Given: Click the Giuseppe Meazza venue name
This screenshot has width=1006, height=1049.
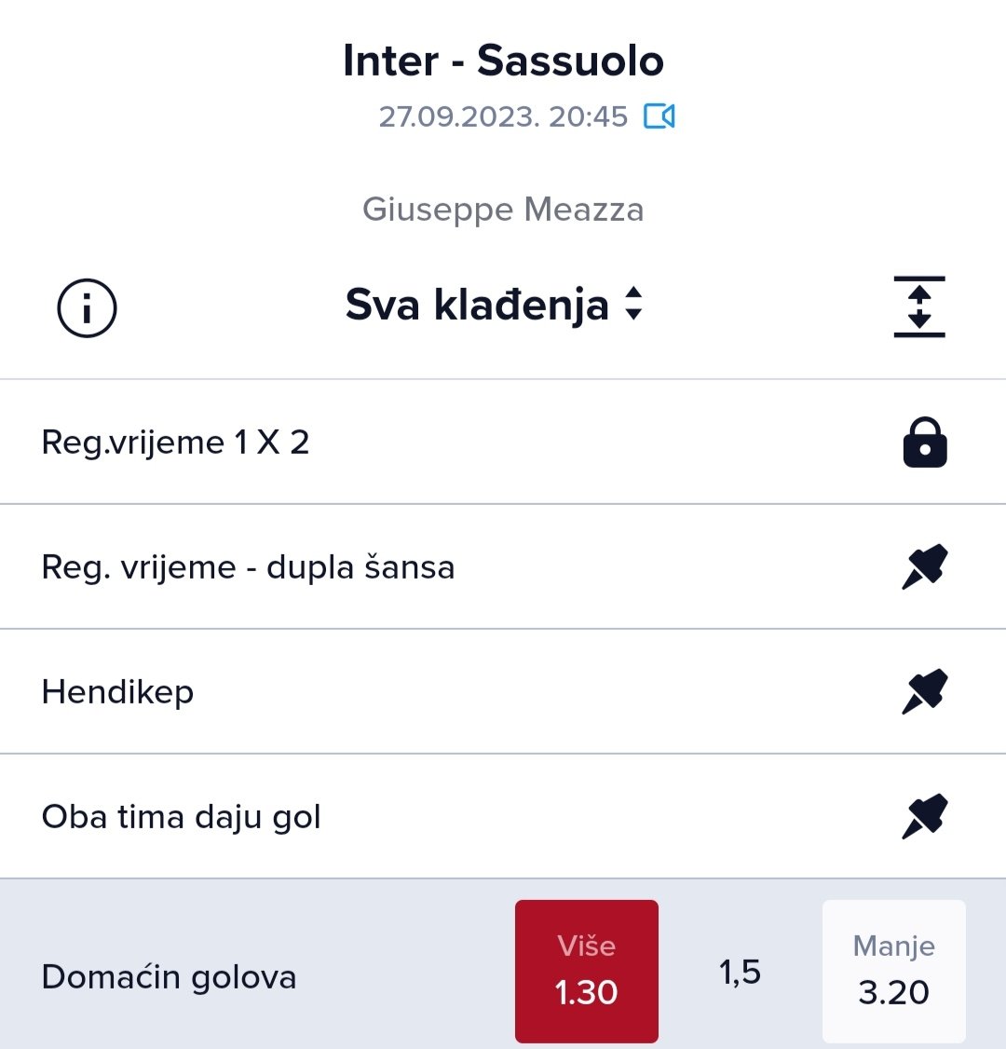Looking at the screenshot, I should pyautogui.click(x=503, y=210).
